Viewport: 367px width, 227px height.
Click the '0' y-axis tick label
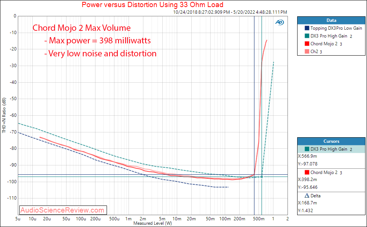coord(15,16)
